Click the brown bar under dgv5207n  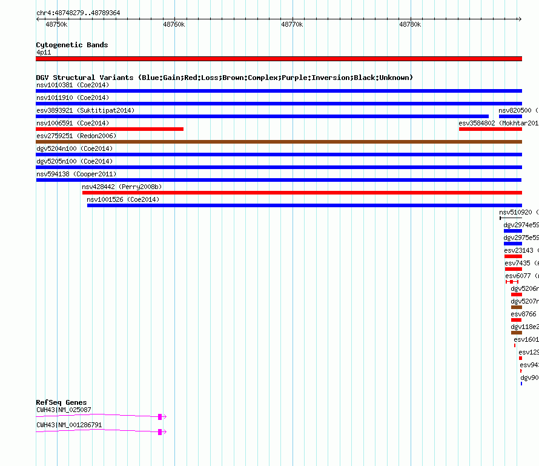[x=517, y=307]
